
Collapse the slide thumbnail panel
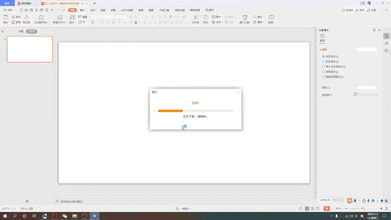tap(3, 31)
